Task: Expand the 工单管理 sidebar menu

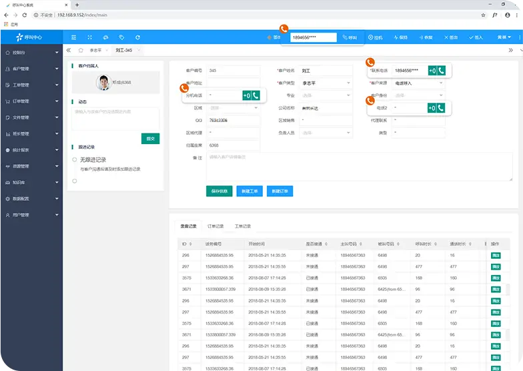Action: click(31, 85)
